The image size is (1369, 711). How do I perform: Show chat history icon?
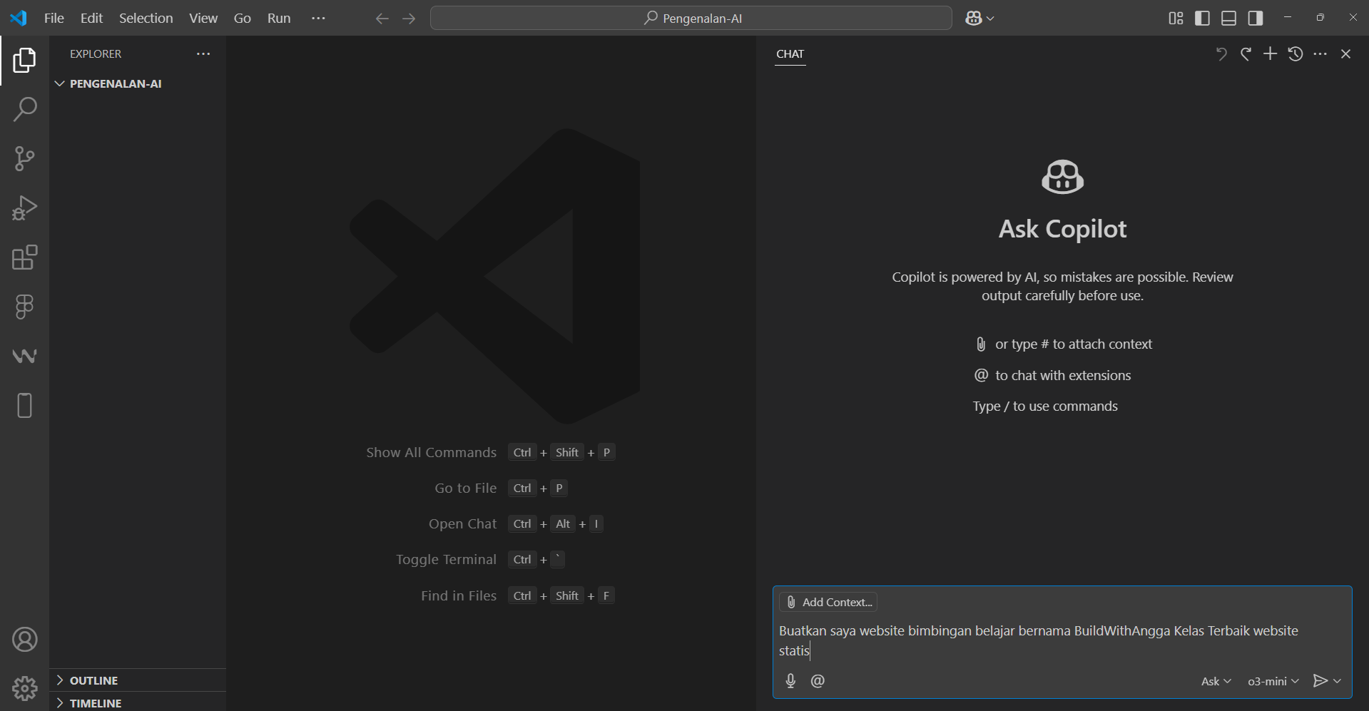[x=1296, y=53]
